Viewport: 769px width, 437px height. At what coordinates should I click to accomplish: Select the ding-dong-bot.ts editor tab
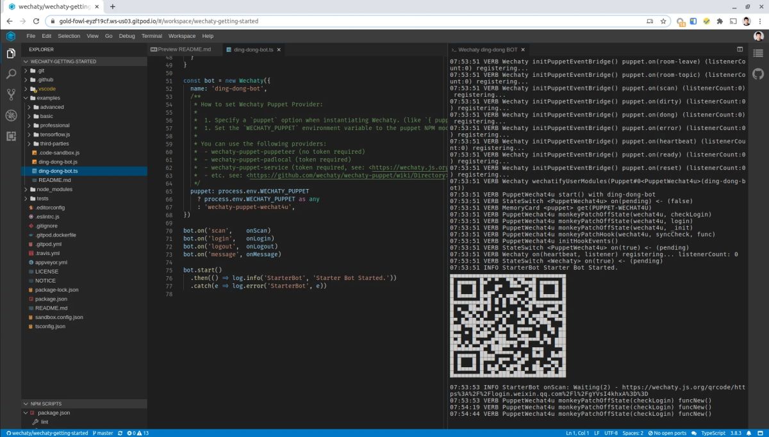click(254, 49)
